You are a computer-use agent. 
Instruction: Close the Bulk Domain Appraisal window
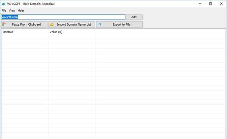[221, 4]
